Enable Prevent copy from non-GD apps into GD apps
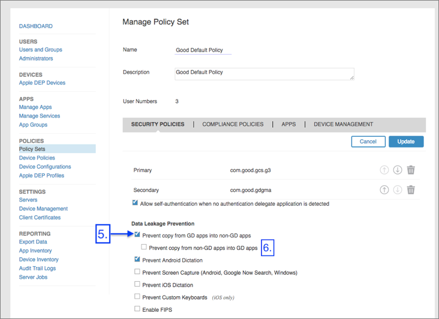This screenshot has height=319, width=439. pyautogui.click(x=144, y=247)
